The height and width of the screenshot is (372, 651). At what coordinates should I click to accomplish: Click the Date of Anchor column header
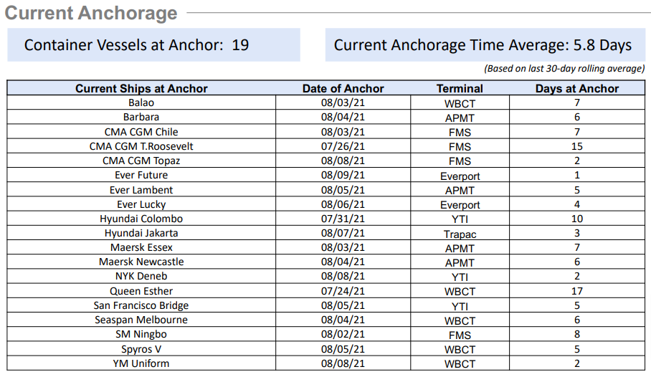click(343, 89)
